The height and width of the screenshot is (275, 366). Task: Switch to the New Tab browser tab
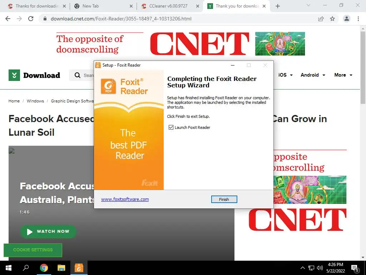pos(90,6)
